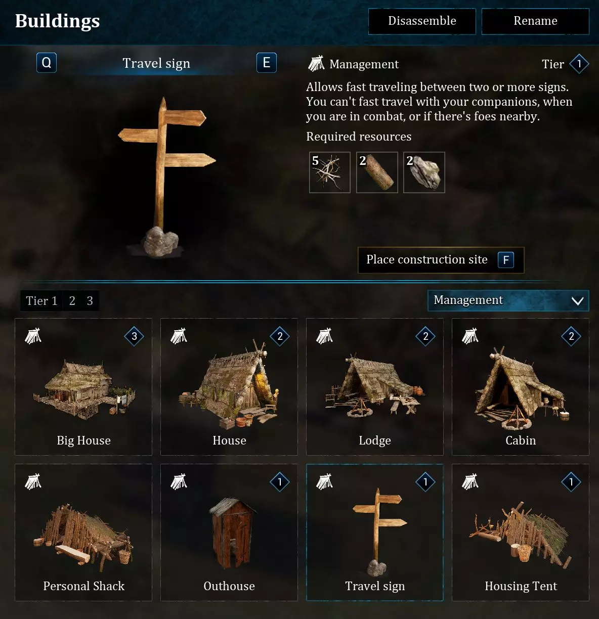Viewport: 599px width, 619px height.
Task: Click the Management category icon beside description
Action: point(316,64)
